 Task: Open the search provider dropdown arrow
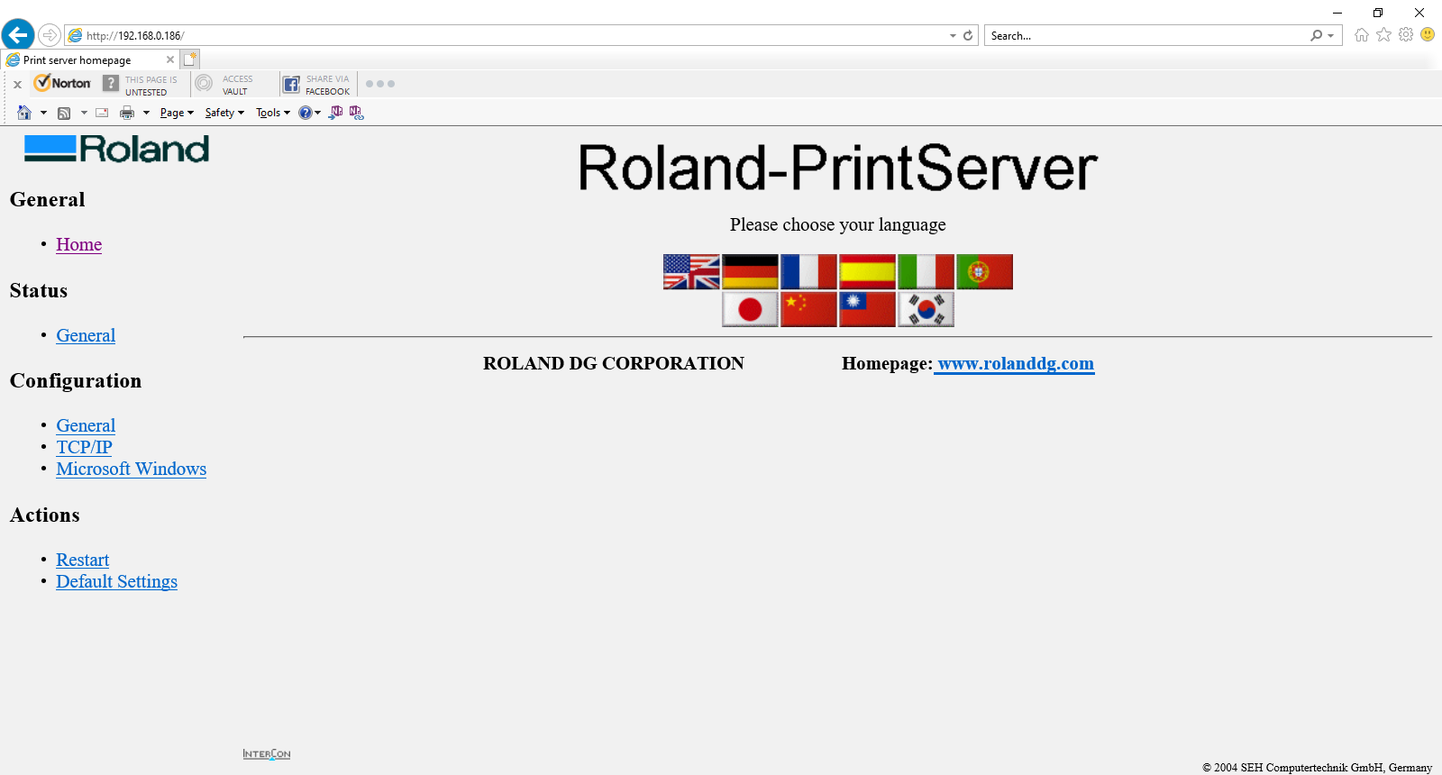tap(1331, 36)
